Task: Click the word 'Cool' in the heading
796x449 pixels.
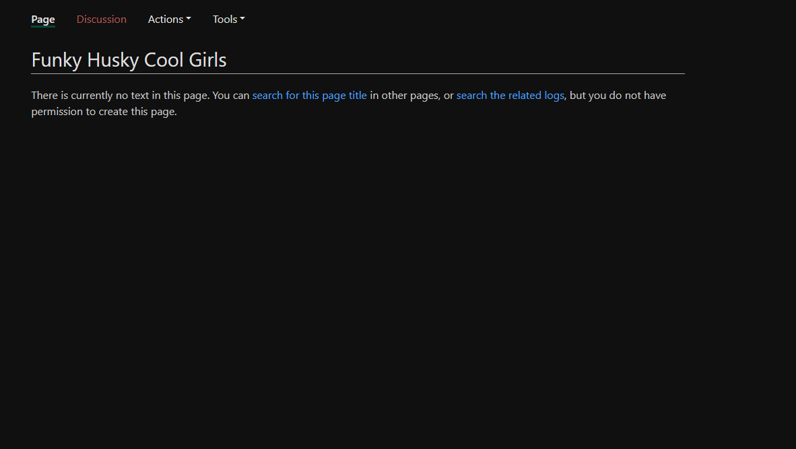Action: point(164,60)
